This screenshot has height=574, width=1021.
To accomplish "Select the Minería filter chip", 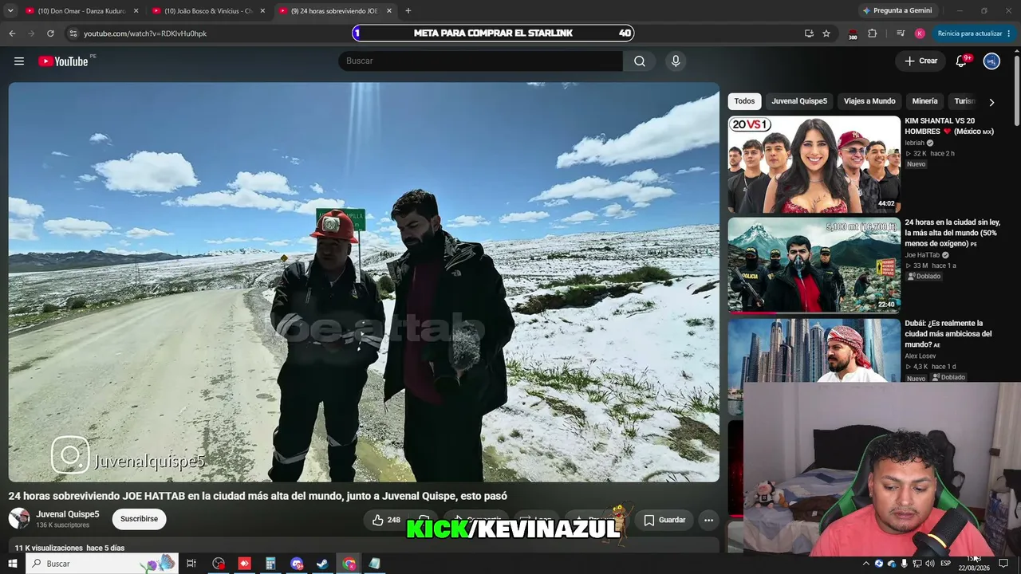I will [x=924, y=101].
